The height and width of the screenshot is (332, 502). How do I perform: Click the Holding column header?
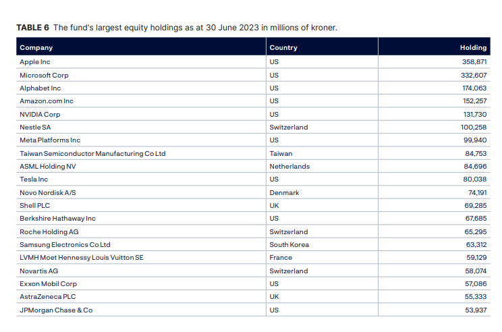pyautogui.click(x=473, y=48)
